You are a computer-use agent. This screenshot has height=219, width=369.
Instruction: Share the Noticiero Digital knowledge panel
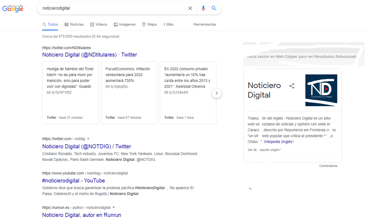click(292, 86)
